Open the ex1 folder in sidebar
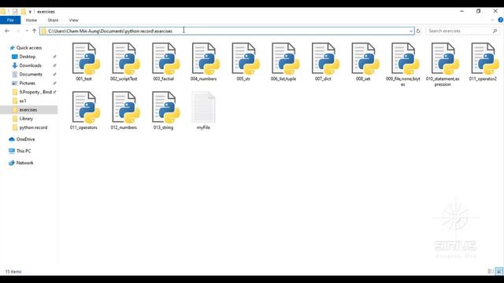This screenshot has width=504, height=283. coord(19,101)
